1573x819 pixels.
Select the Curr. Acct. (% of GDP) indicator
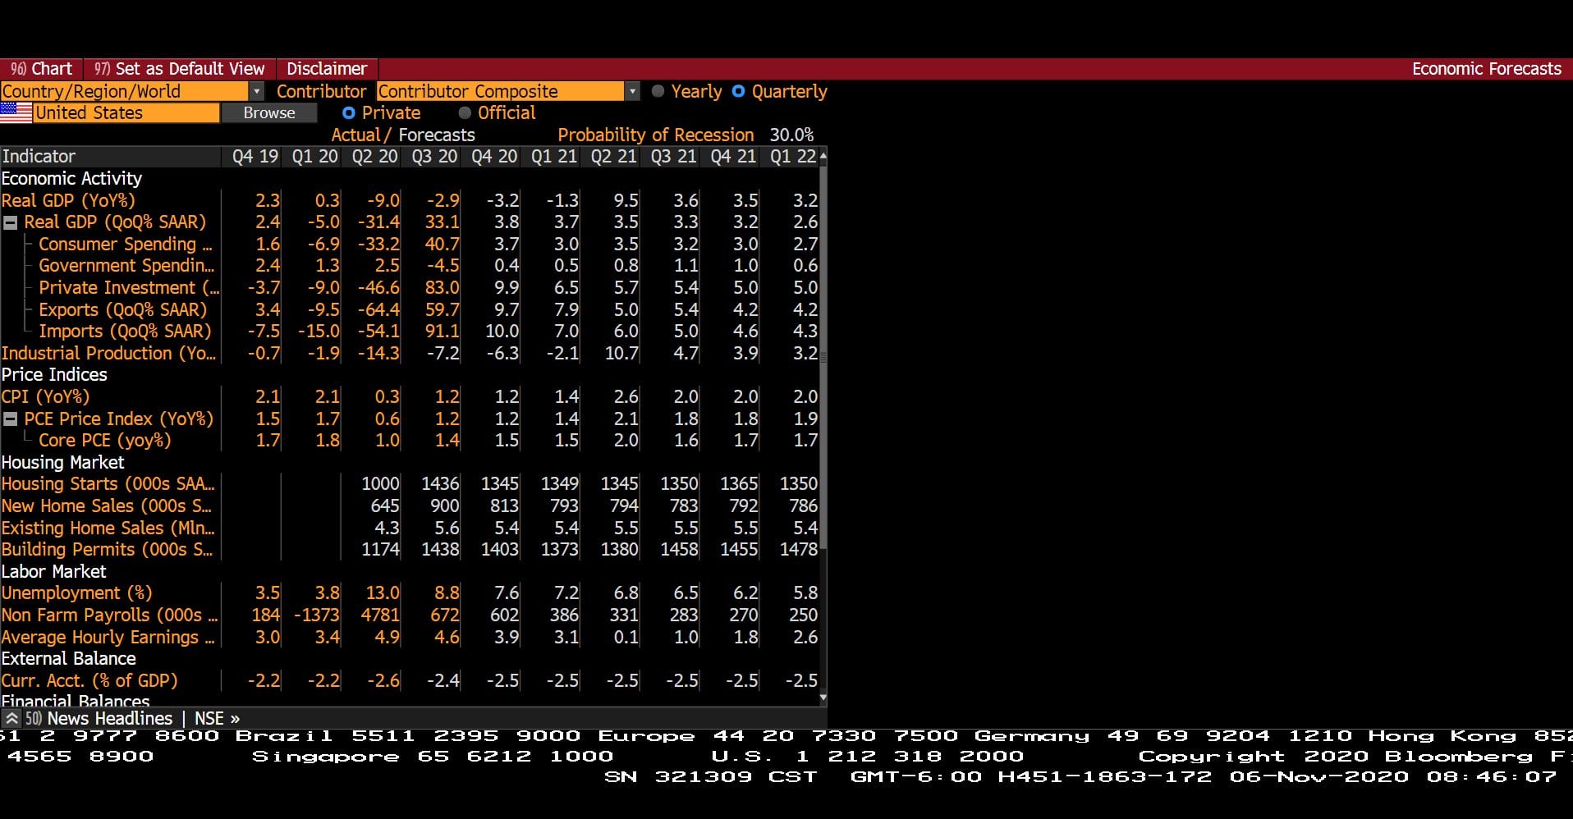click(89, 680)
